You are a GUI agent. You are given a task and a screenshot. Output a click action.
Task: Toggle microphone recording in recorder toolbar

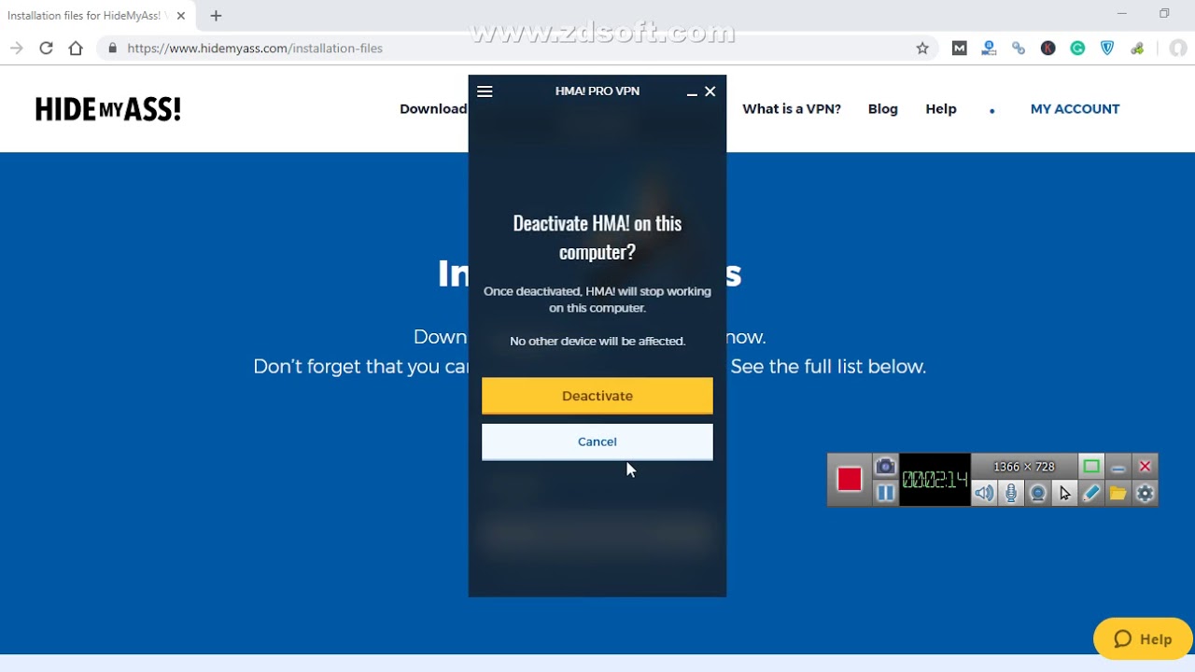pyautogui.click(x=1011, y=493)
